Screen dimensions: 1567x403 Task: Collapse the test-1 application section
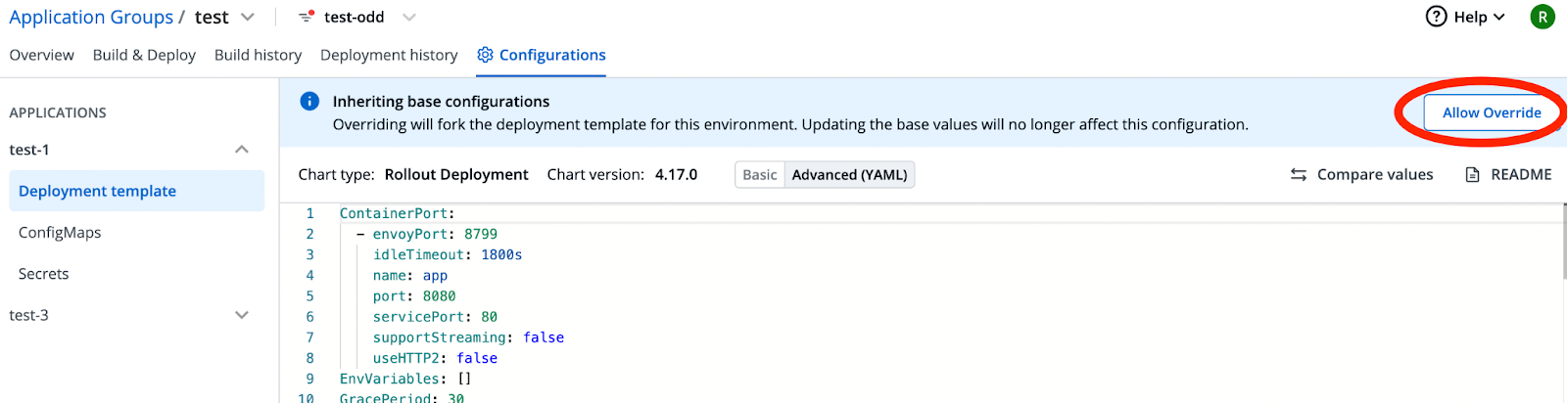point(242,150)
